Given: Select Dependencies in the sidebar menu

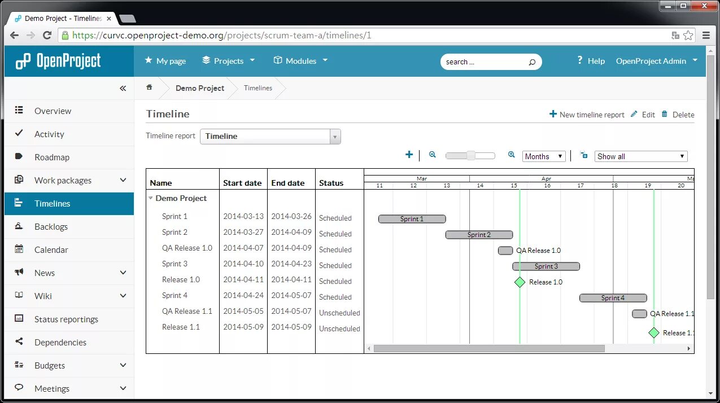Looking at the screenshot, I should [60, 342].
